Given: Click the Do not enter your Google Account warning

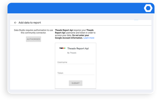Looking at the screenshot, I should [x=72, y=37].
